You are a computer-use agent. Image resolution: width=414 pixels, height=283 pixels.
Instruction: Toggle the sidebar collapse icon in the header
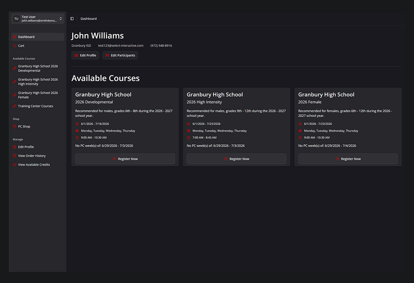pos(72,19)
